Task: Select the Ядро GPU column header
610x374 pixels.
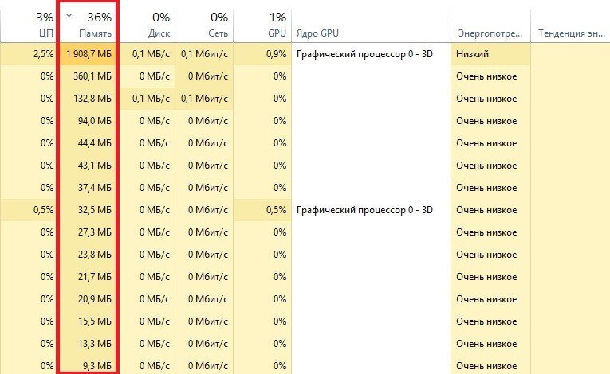Action: click(371, 25)
